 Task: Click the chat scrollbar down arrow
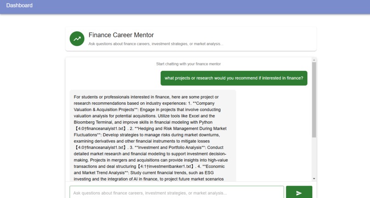click(x=314, y=179)
